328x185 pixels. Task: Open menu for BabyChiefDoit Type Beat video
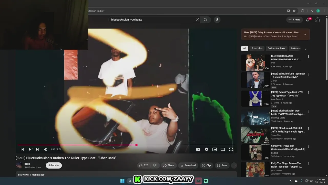[309, 74]
